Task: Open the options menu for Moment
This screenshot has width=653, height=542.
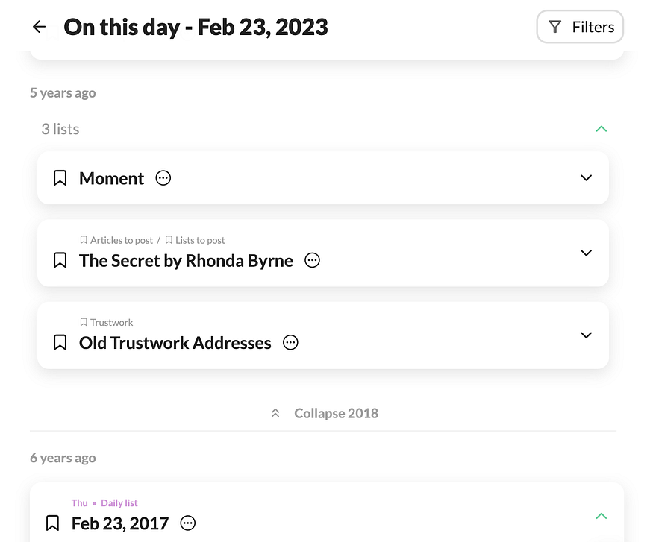Action: [x=163, y=178]
